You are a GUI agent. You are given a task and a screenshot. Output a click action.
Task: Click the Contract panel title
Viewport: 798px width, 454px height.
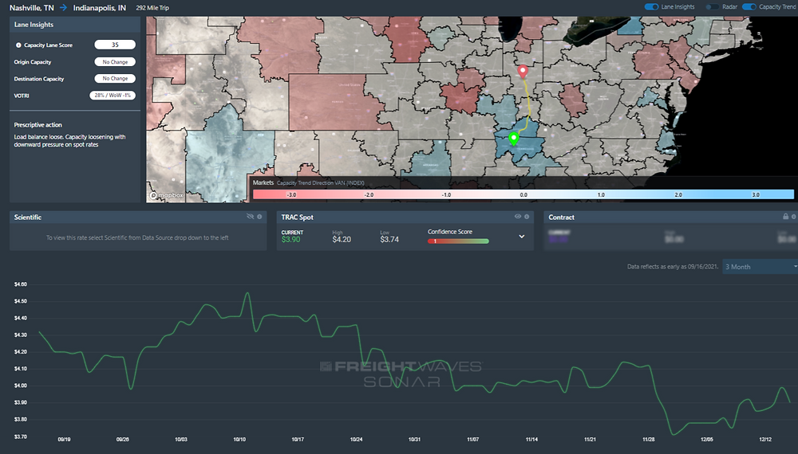click(x=561, y=217)
